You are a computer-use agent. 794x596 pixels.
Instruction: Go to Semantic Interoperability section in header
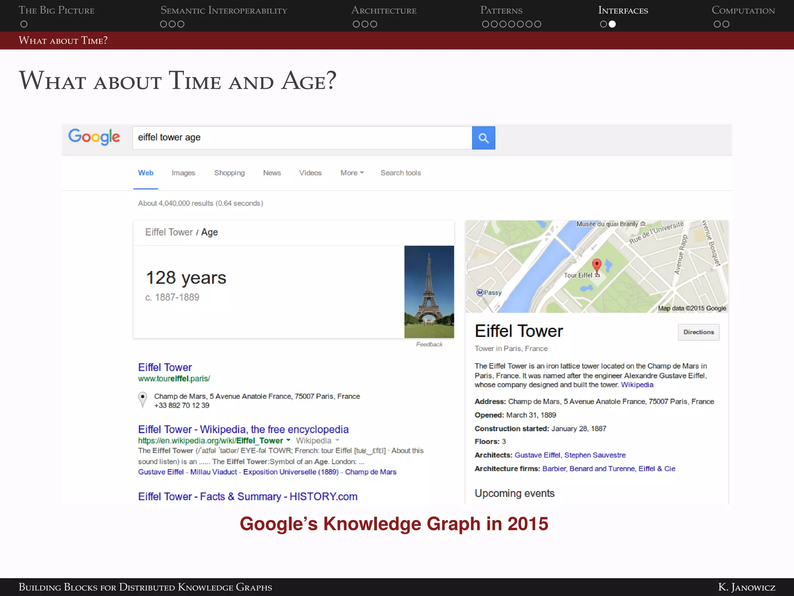click(224, 10)
